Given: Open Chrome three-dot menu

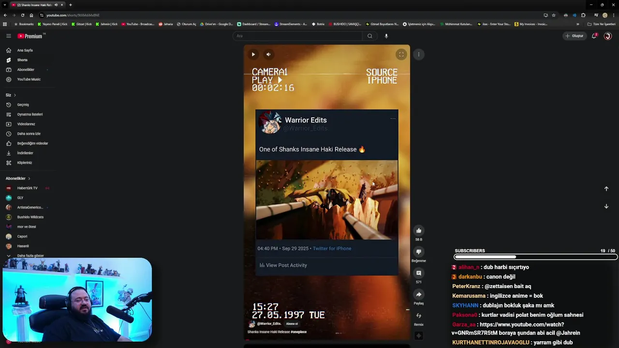Looking at the screenshot, I should (614, 15).
